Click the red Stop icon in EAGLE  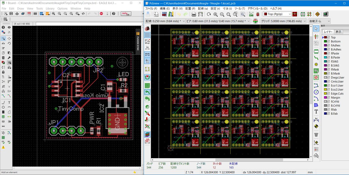101,14
